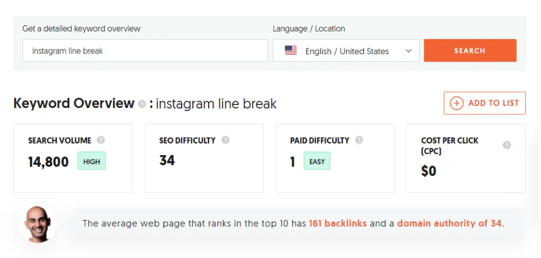541x258 pixels.
Task: Click the plus circle icon in Add to List
Action: click(x=456, y=103)
